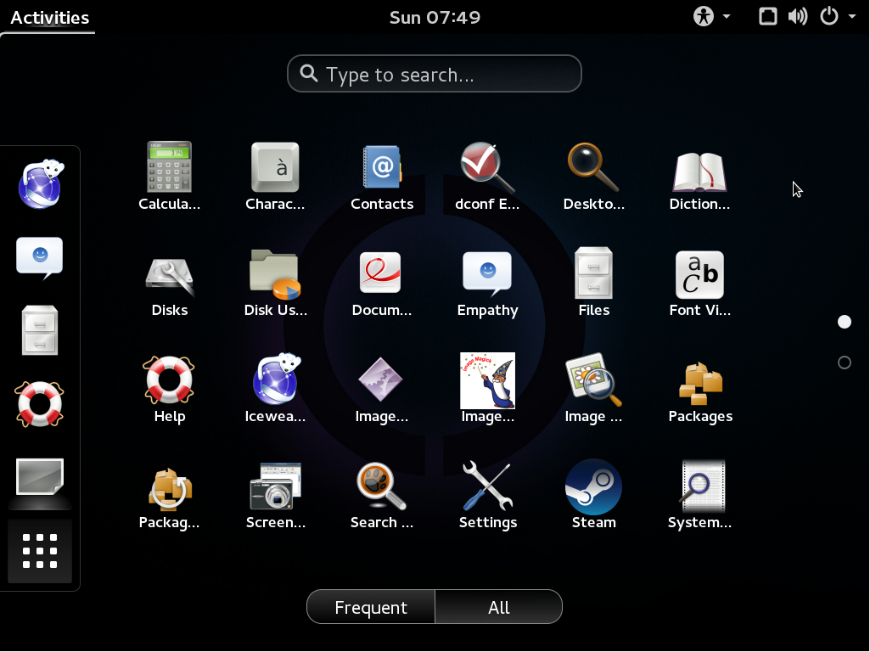
Task: Open the clock calendar dropdown
Action: pos(435,17)
